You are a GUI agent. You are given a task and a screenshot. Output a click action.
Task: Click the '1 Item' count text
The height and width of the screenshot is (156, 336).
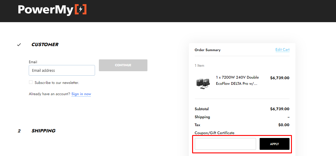(199, 66)
